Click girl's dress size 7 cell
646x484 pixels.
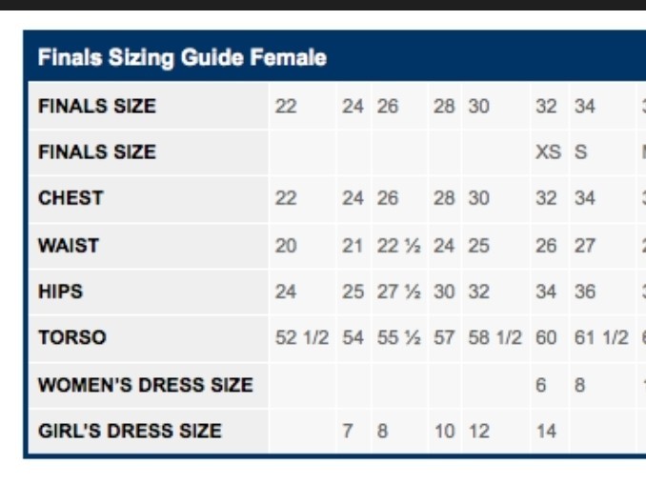pyautogui.click(x=348, y=431)
